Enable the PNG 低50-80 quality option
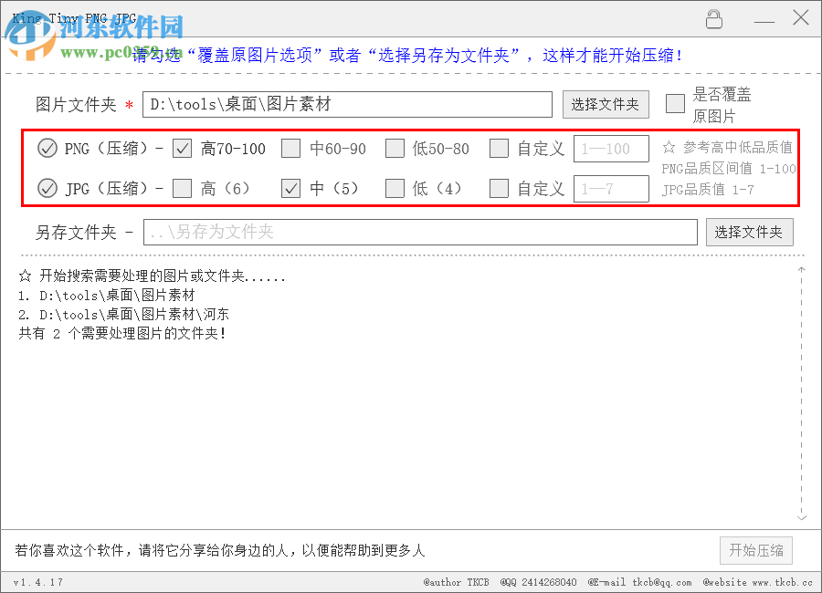Image resolution: width=822 pixels, height=593 pixels. click(x=396, y=148)
